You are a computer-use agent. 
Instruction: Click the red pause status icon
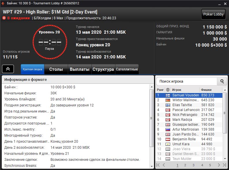click(4, 18)
